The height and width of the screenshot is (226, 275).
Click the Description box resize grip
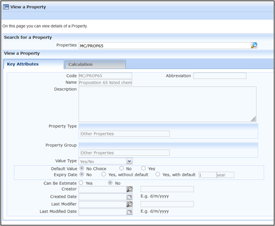click(253, 119)
